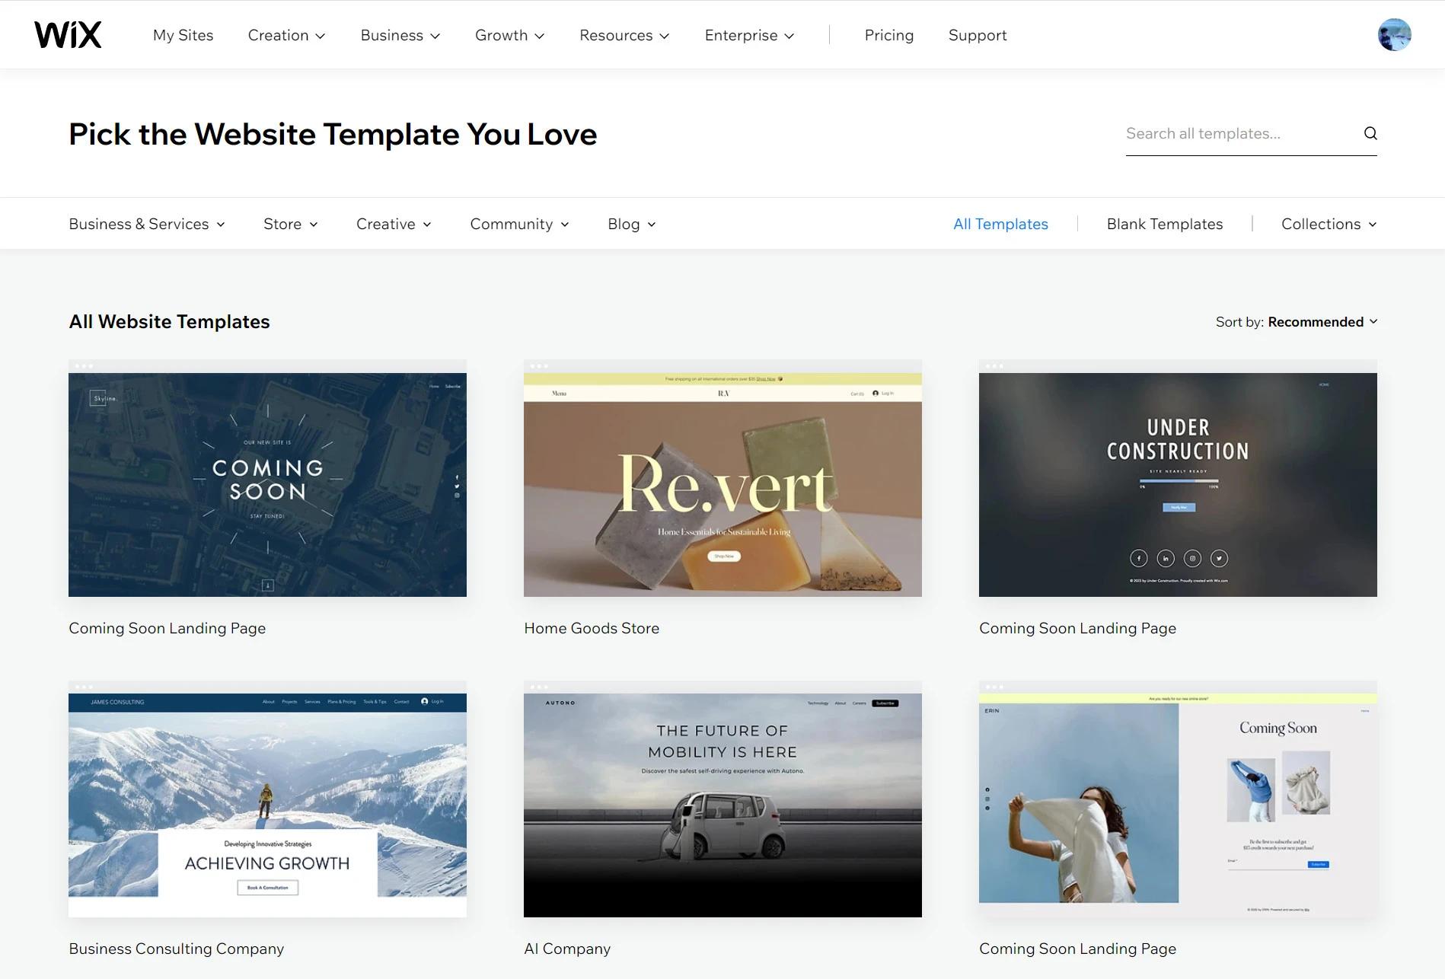The width and height of the screenshot is (1445, 979).
Task: Click the search magnifier icon
Action: point(1370,133)
